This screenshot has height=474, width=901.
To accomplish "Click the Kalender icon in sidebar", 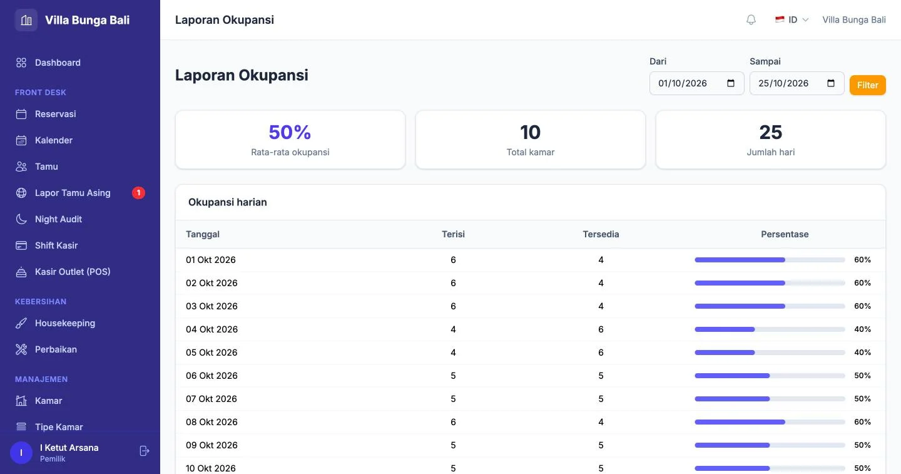I will pos(21,140).
